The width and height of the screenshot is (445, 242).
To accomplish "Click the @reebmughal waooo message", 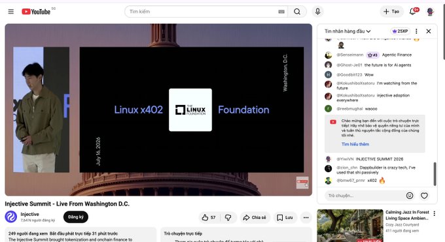I will point(357,109).
